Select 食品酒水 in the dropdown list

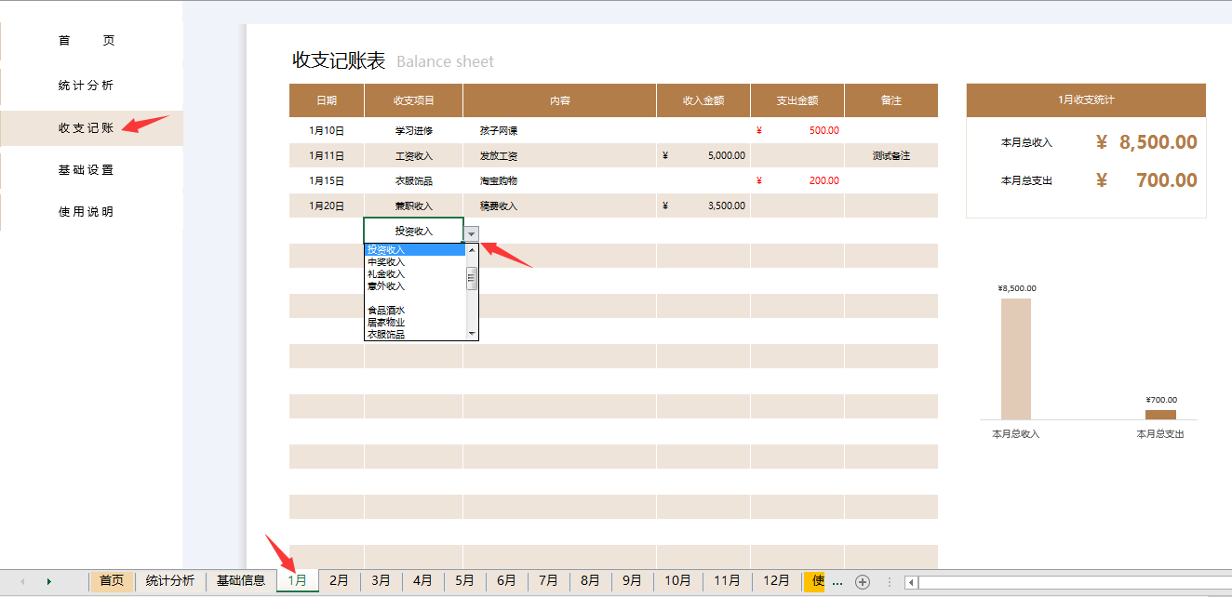pos(414,310)
